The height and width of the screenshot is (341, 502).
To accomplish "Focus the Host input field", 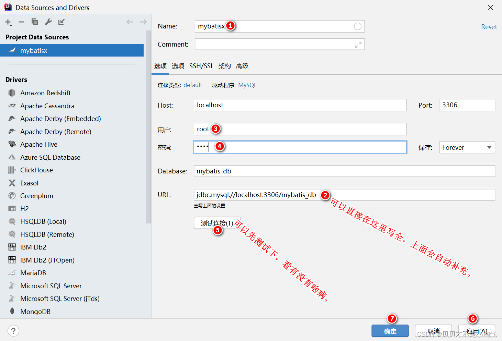I will pos(300,105).
